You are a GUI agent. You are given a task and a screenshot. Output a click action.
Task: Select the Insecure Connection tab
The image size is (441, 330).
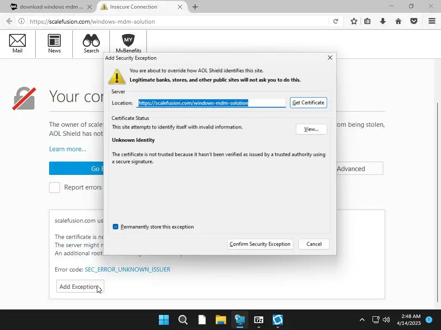[x=141, y=7]
